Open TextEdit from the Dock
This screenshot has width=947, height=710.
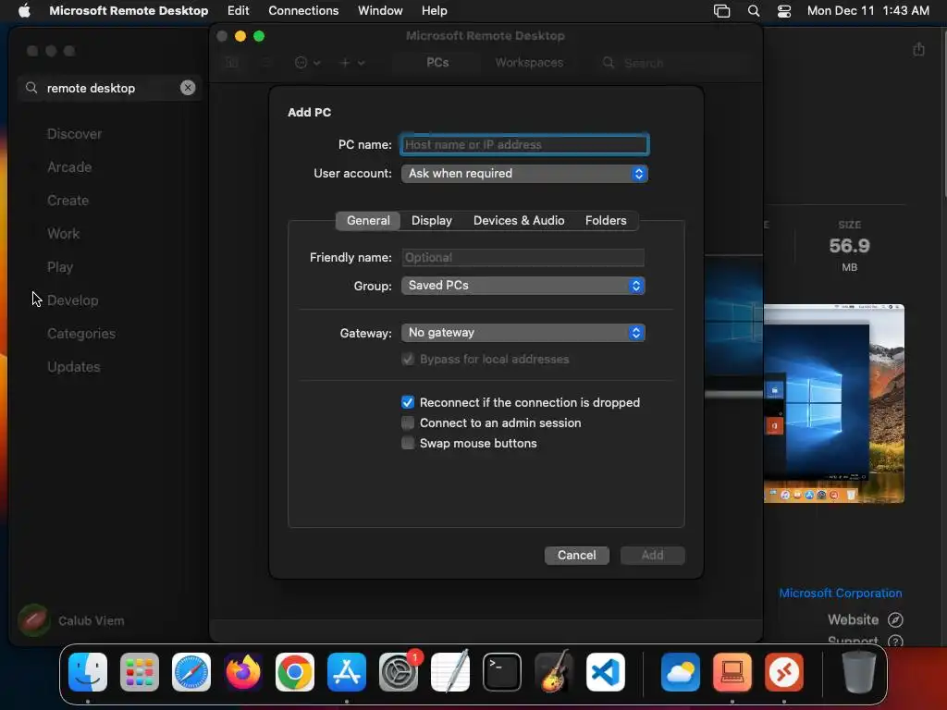[x=450, y=672]
